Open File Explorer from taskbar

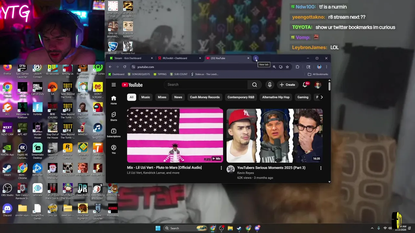tap(230, 228)
